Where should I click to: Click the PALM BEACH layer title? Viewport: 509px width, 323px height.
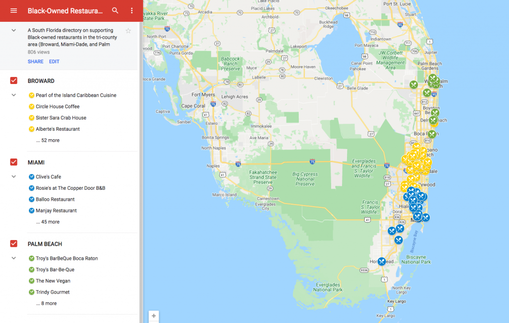click(45, 244)
